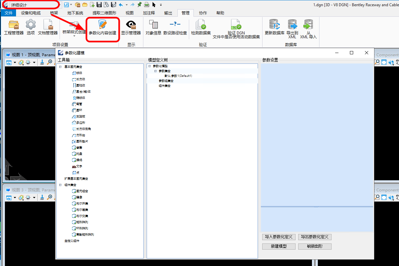The image size is (399, 266).
Task: Select 圆环 primitive in toolbox
Action: [77, 110]
